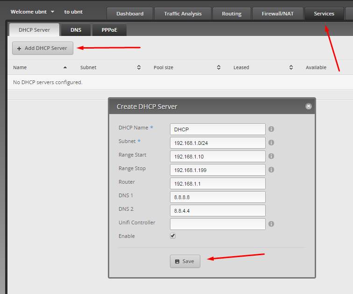The image size is (353, 294).
Task: Click the info icon beside Range Start
Action: coord(271,156)
